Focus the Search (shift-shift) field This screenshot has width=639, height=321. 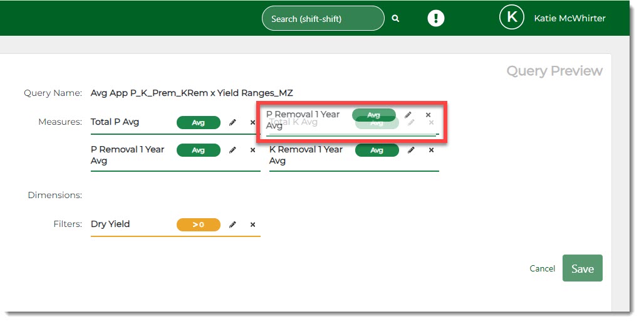[x=323, y=19]
